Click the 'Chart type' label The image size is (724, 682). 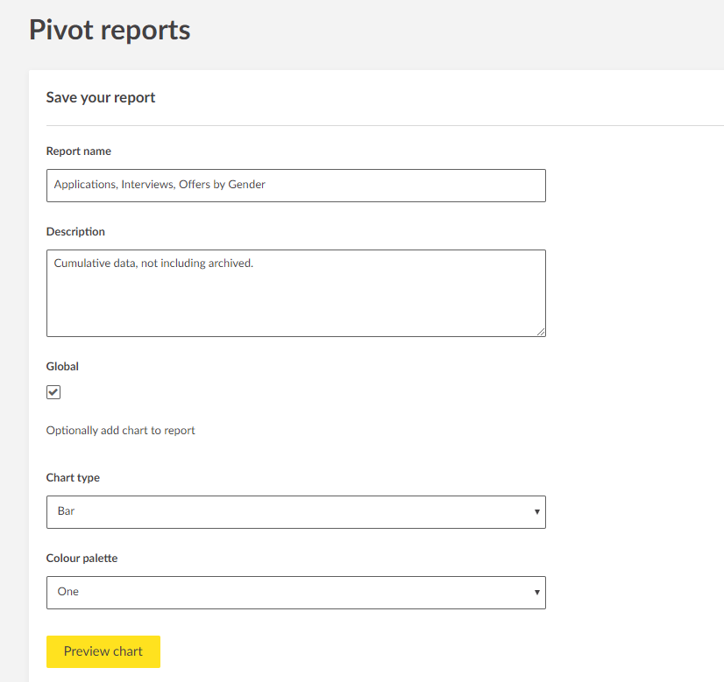coord(73,478)
